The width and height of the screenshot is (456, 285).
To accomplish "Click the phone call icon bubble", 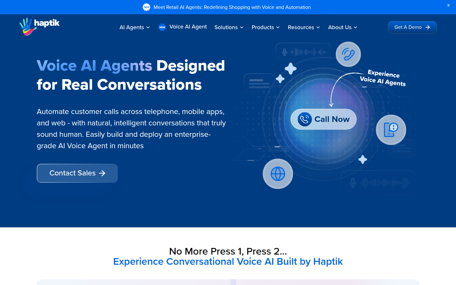I will coord(348,54).
